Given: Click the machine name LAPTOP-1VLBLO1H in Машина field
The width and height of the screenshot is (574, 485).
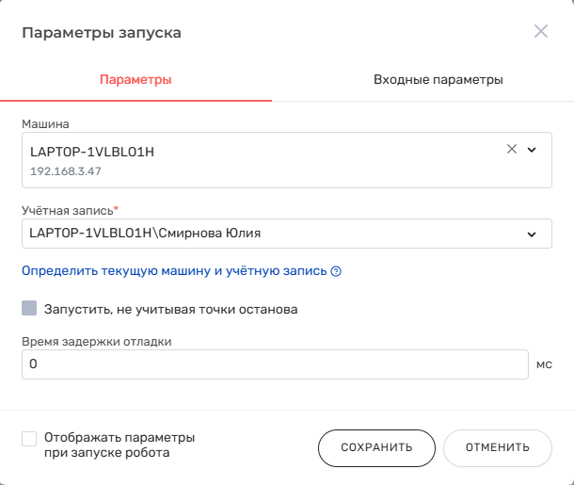Looking at the screenshot, I should point(91,151).
